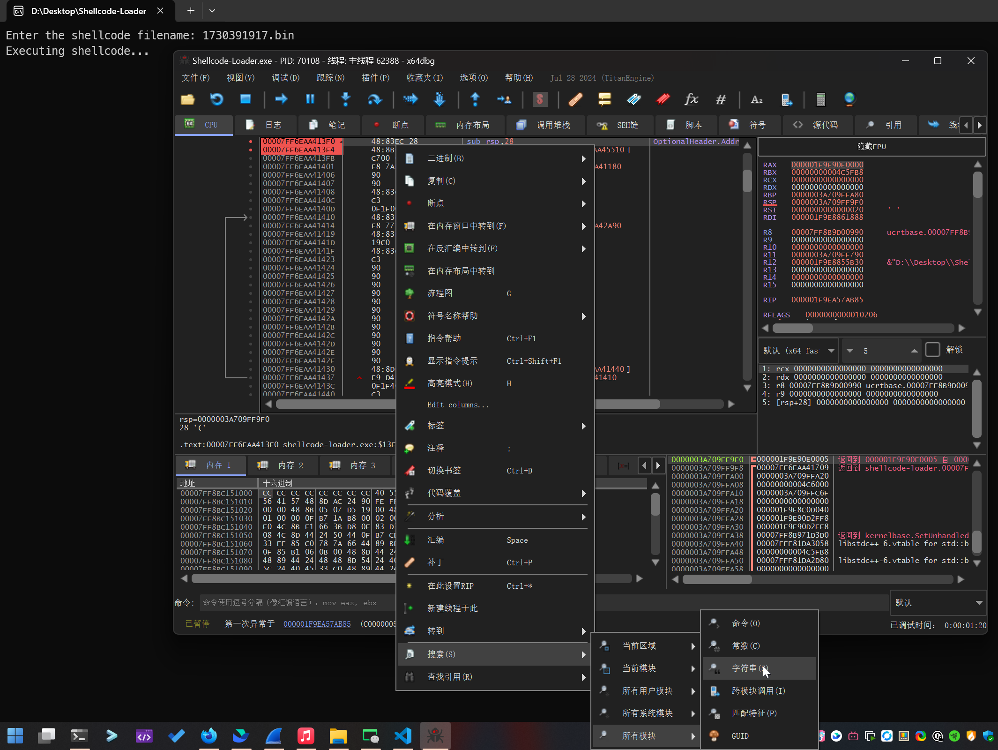Execute till return with up-arrow icon
This screenshot has width=998, height=750.
475,99
